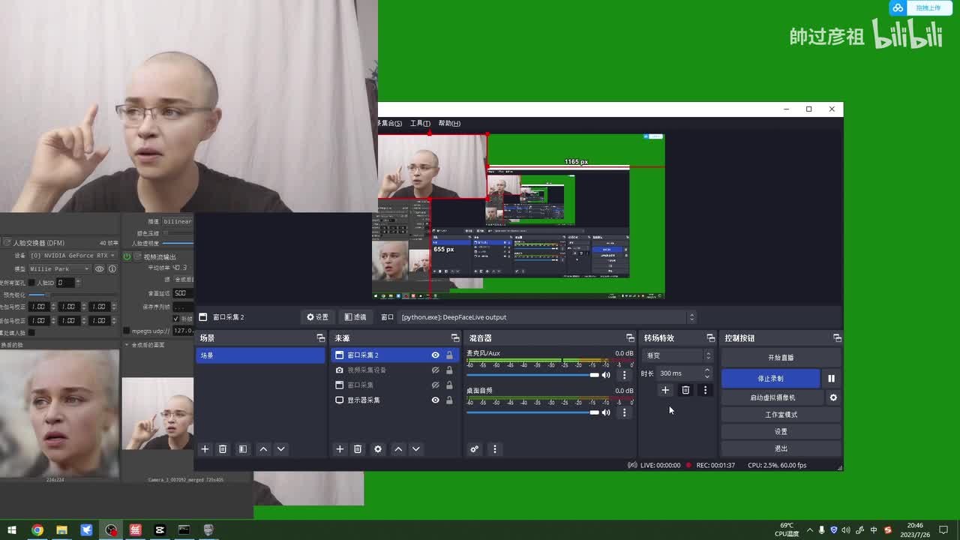Delete the selected source with trash icon
960x540 pixels.
(358, 448)
